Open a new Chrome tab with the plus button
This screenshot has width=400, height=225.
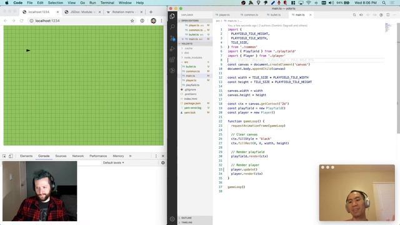(x=151, y=12)
